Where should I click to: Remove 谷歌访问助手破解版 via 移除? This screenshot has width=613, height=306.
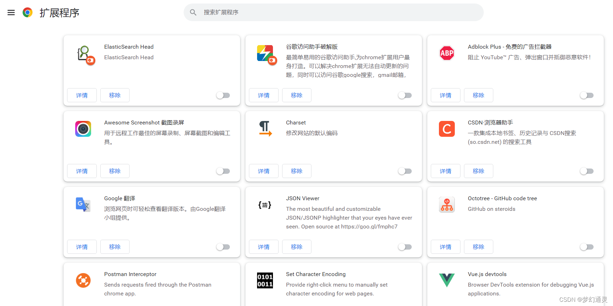point(297,95)
